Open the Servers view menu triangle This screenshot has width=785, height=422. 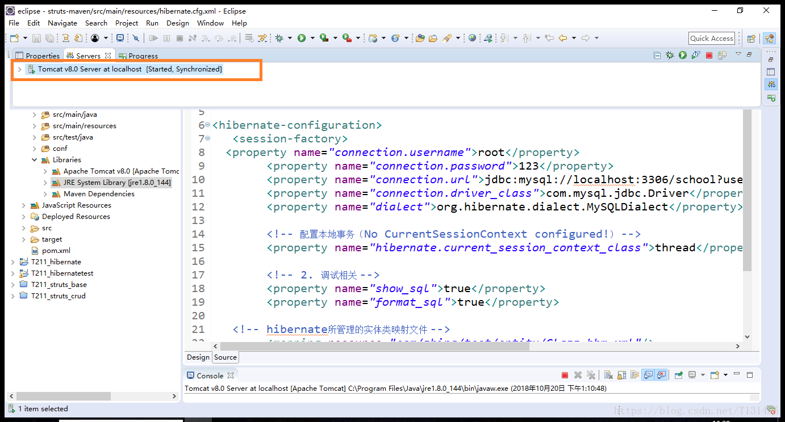click(x=738, y=54)
